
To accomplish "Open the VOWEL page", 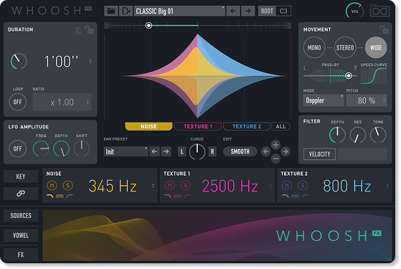I will click(21, 235).
